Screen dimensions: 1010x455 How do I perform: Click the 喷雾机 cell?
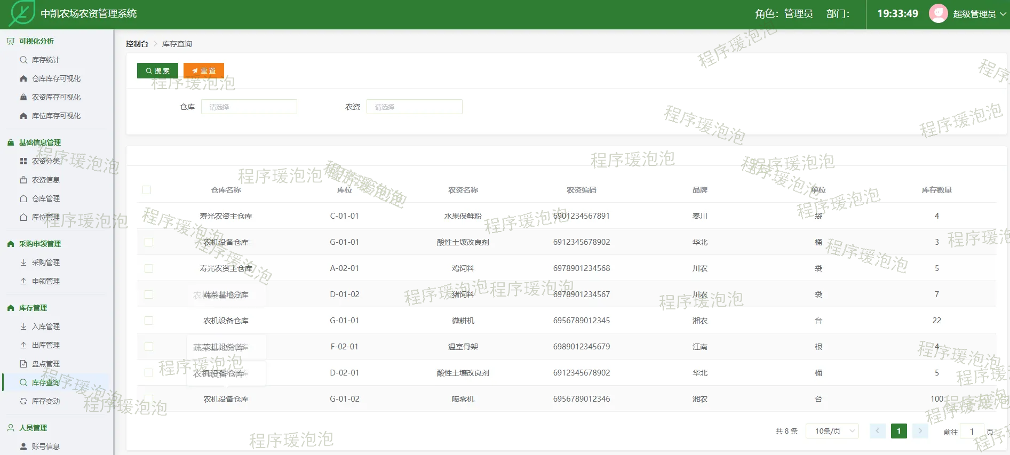point(463,399)
